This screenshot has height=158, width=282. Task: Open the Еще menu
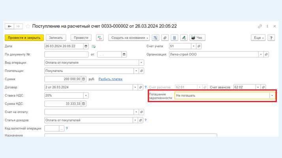[258, 38]
